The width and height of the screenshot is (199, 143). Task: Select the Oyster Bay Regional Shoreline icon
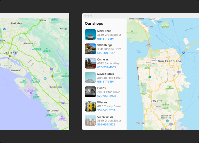click(x=36, y=95)
